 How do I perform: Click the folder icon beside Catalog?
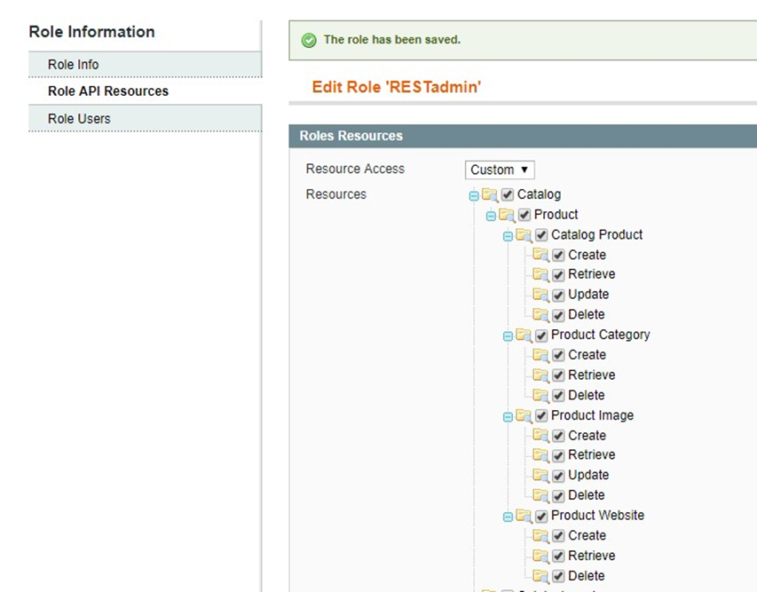click(490, 194)
